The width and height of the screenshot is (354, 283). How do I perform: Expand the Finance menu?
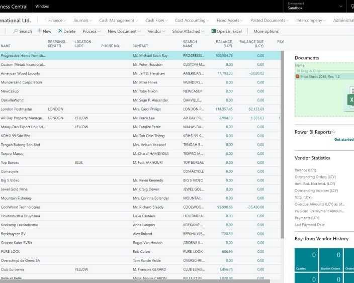click(x=57, y=20)
